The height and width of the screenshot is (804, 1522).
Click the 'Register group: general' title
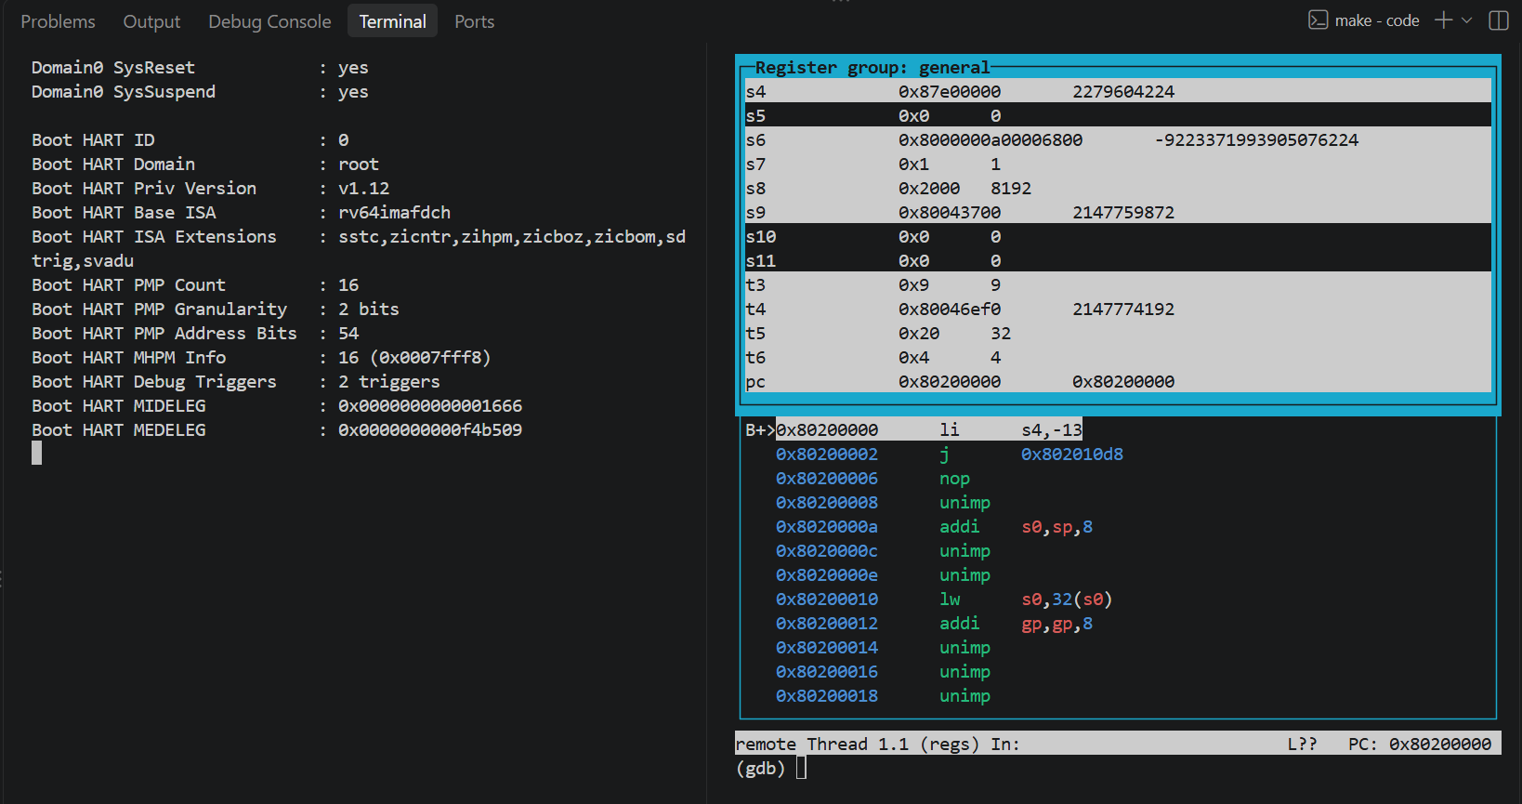point(873,67)
